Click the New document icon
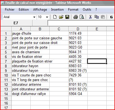Viewport: 115px width, 110px height. (x=55, y=17)
